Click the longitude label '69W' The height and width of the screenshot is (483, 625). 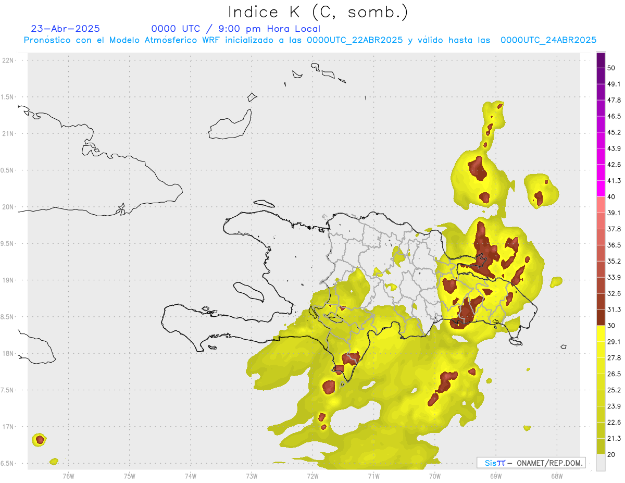[x=496, y=476]
